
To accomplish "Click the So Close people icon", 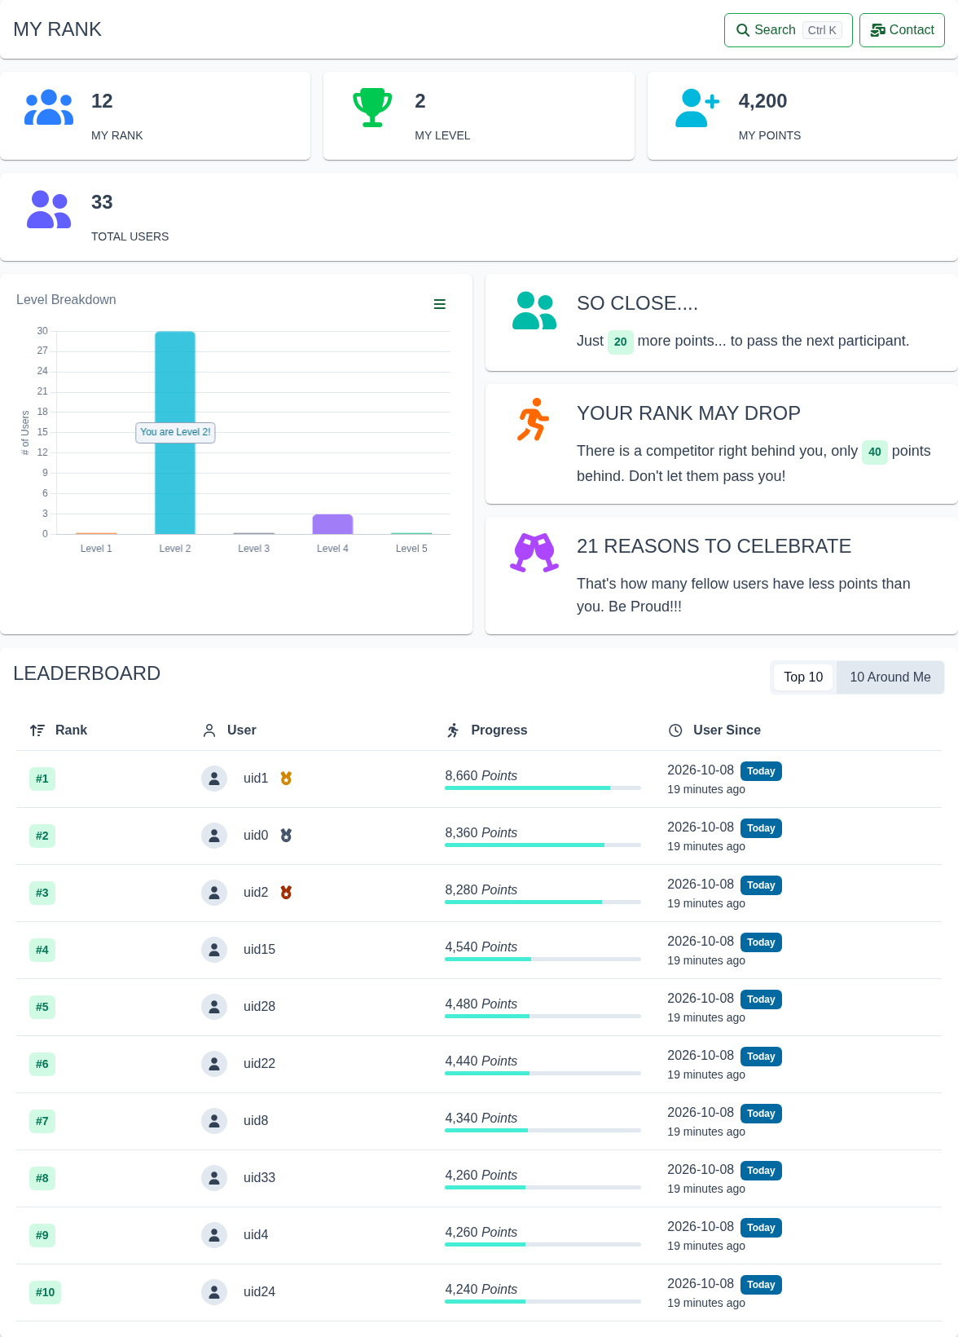I will click(534, 311).
